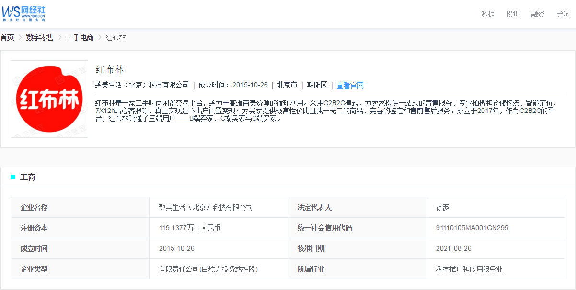Select the approval date 2021-08-26

[x=495, y=248]
